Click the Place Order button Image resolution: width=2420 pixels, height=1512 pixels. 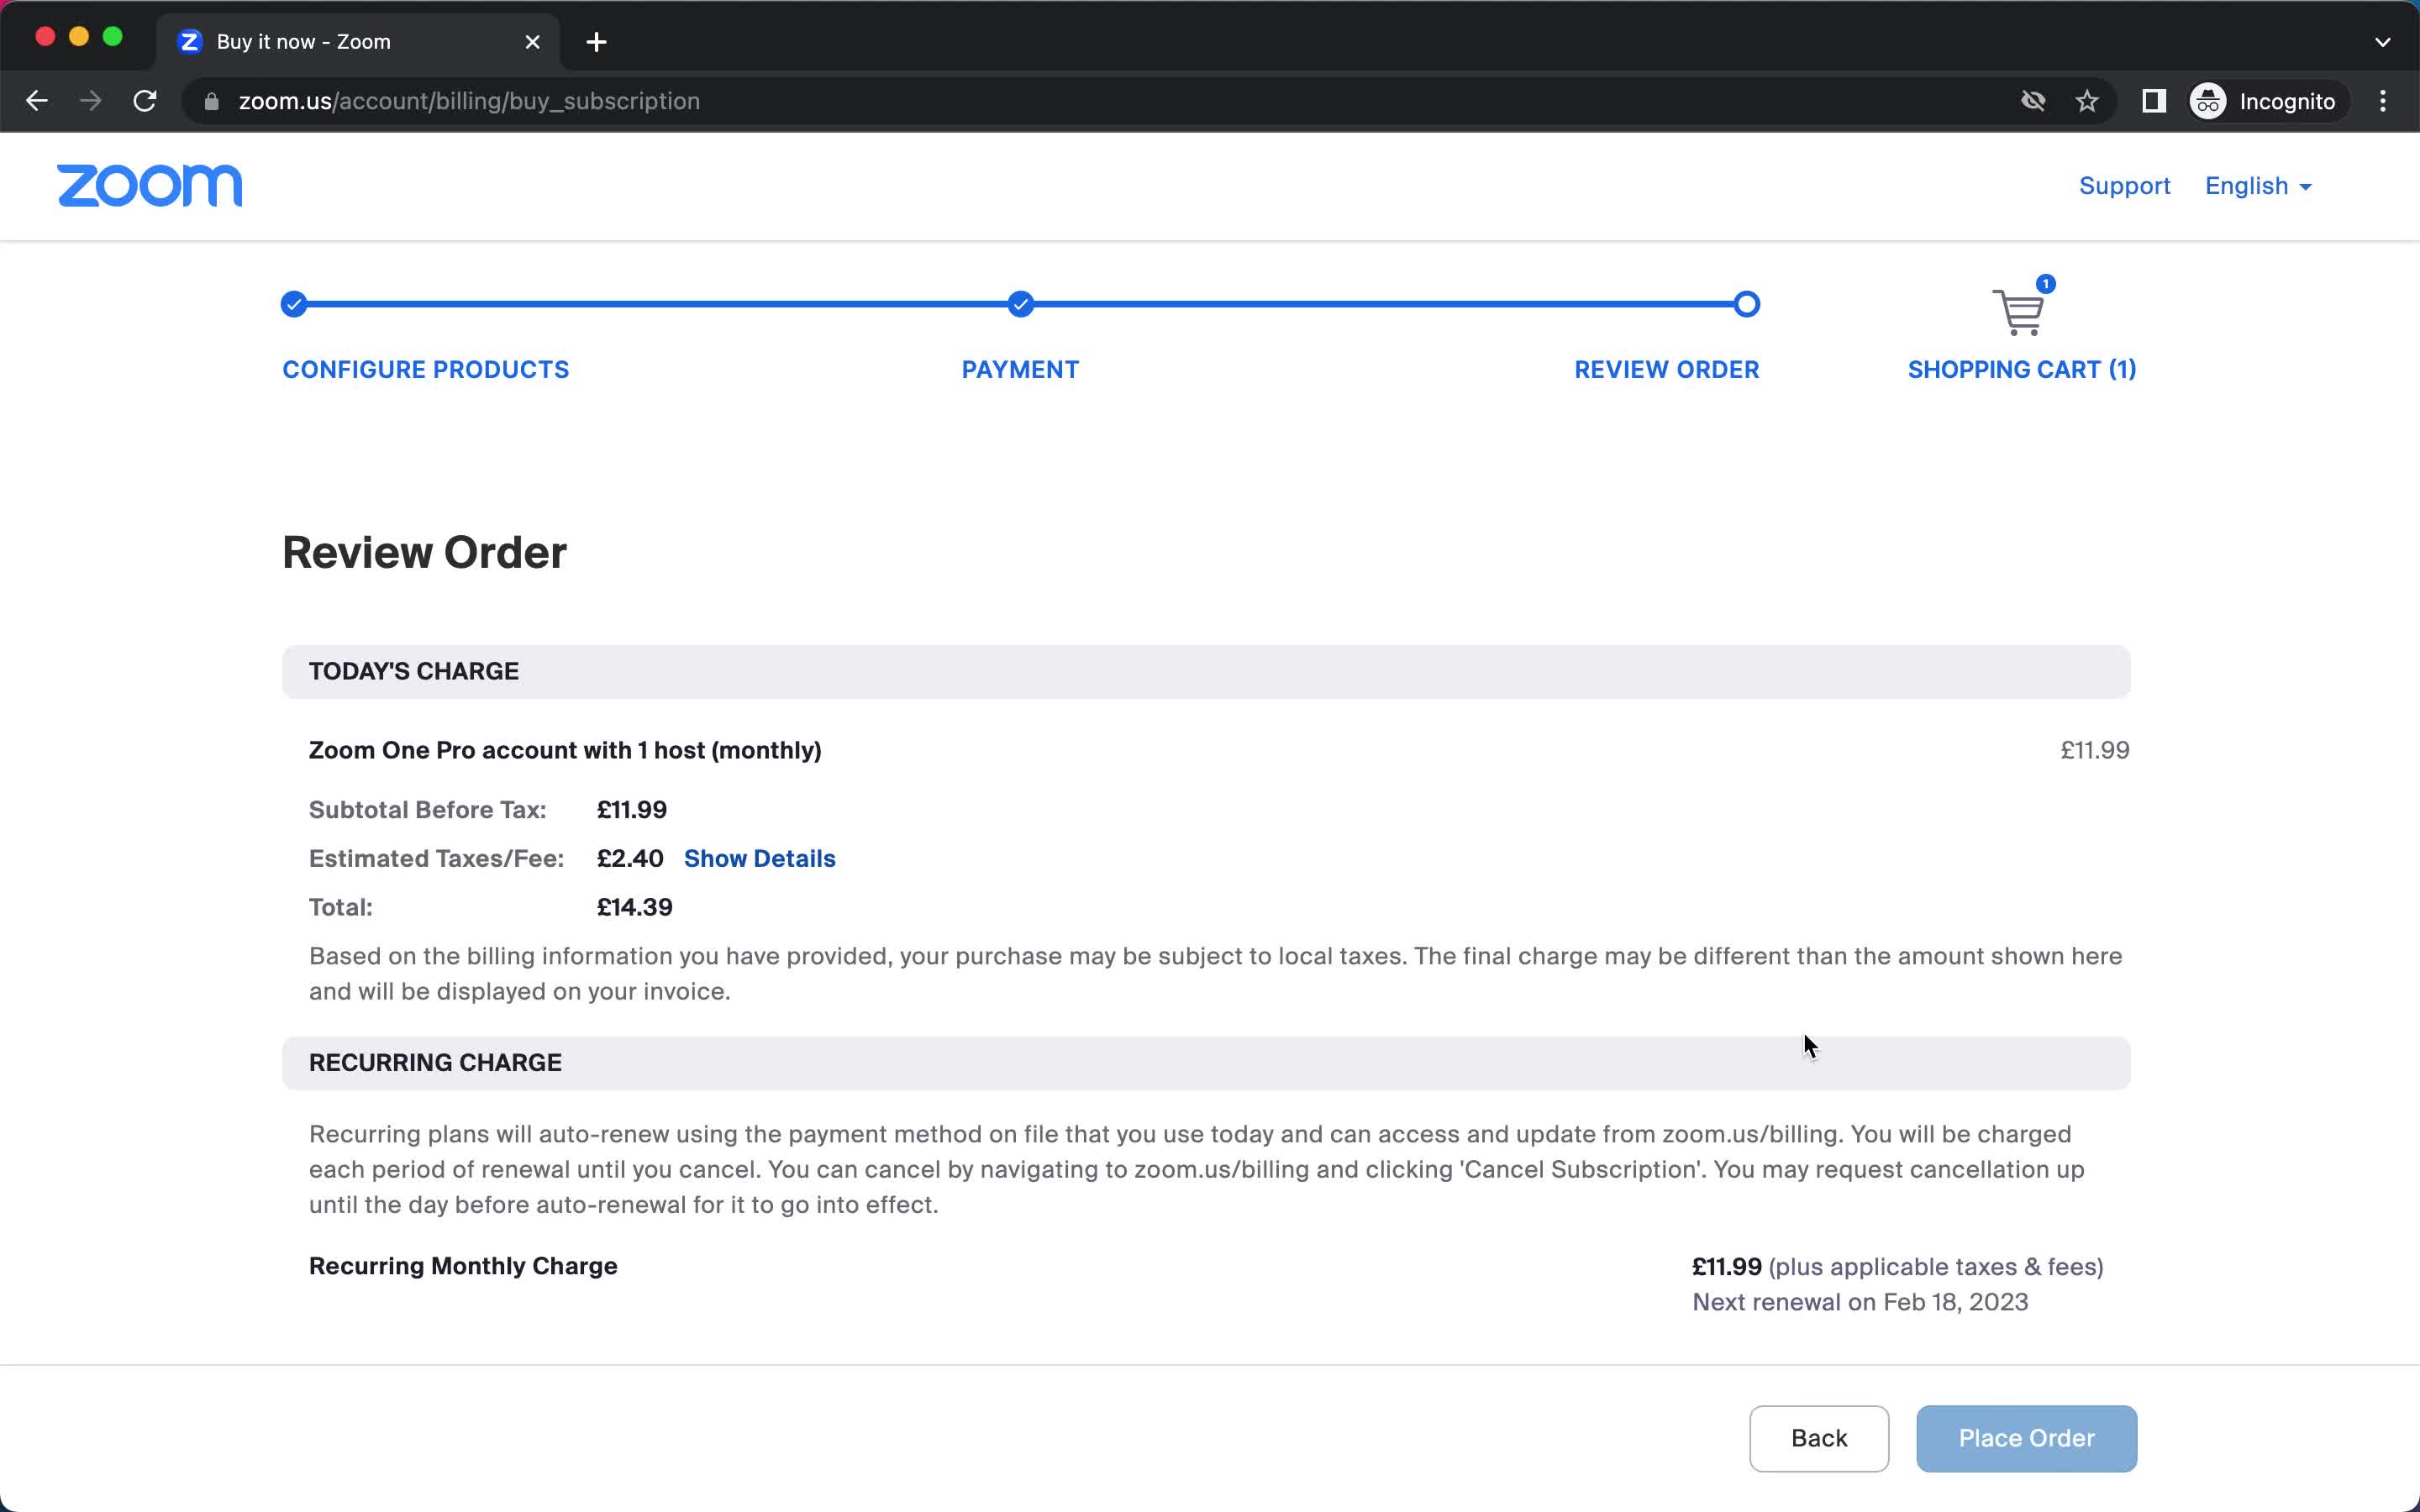[2026, 1437]
